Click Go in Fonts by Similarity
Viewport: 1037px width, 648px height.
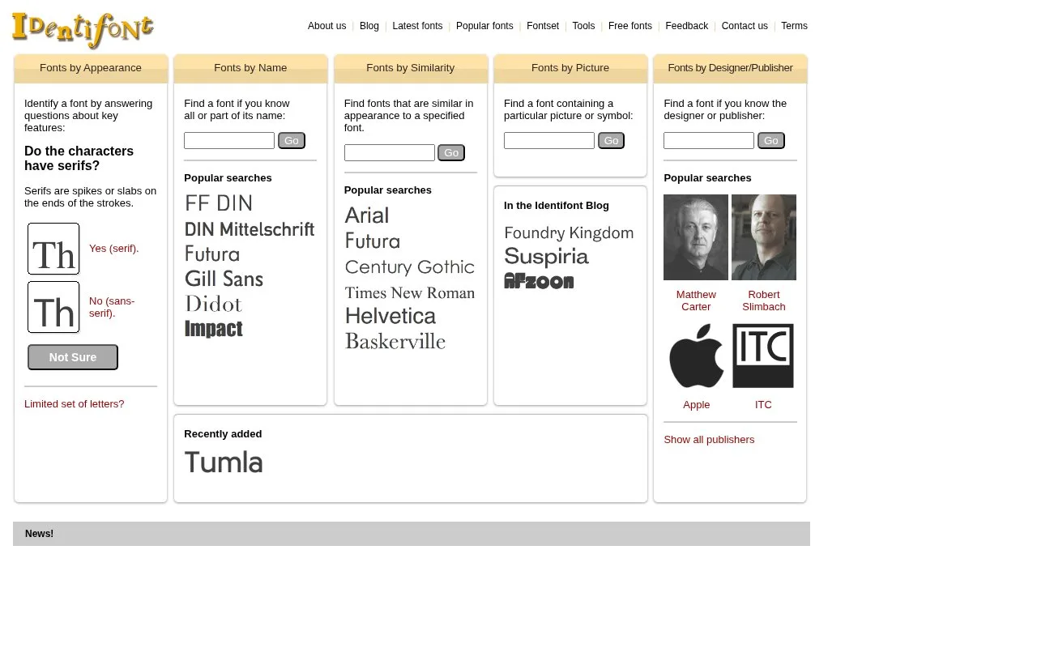[451, 153]
